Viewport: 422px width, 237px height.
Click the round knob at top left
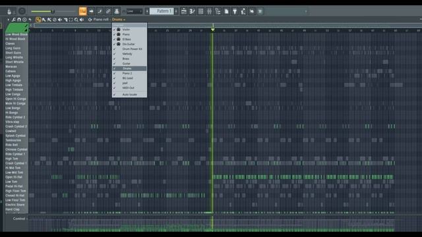pos(22,11)
